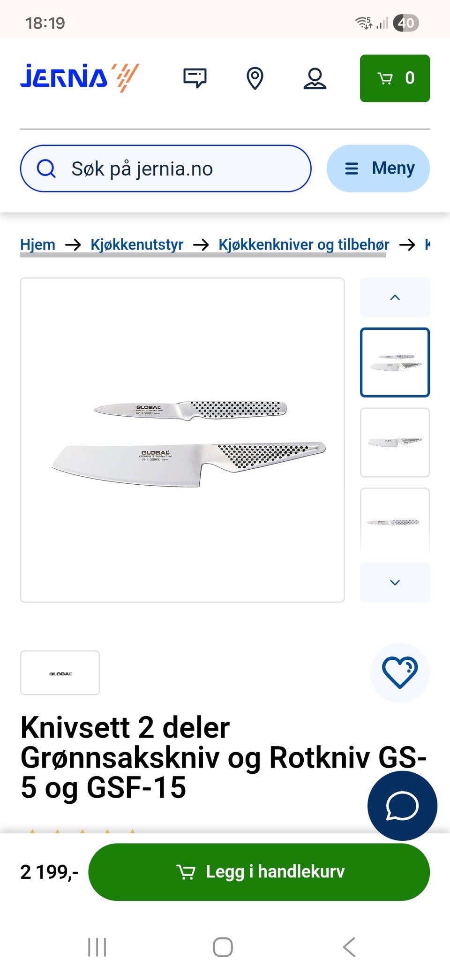
Task: Select the second thumbnail of vegetable knife
Action: tap(395, 442)
